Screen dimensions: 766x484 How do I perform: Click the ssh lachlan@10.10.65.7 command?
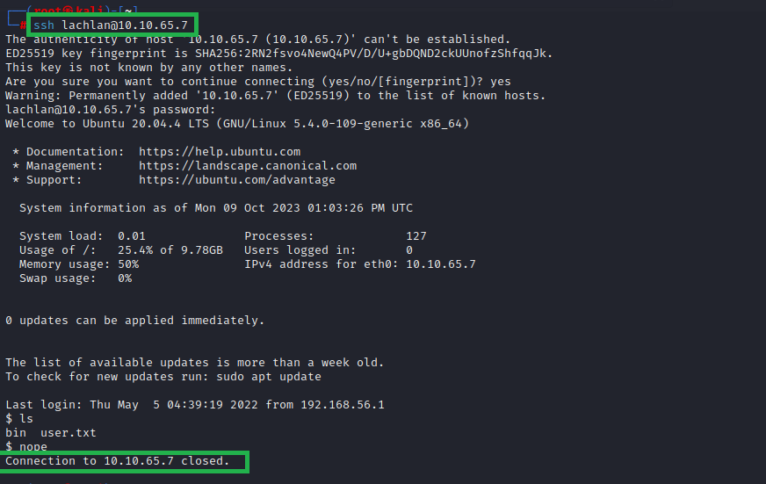[111, 25]
